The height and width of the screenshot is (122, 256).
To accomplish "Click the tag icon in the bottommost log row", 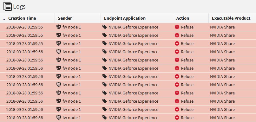I will pos(104,118).
